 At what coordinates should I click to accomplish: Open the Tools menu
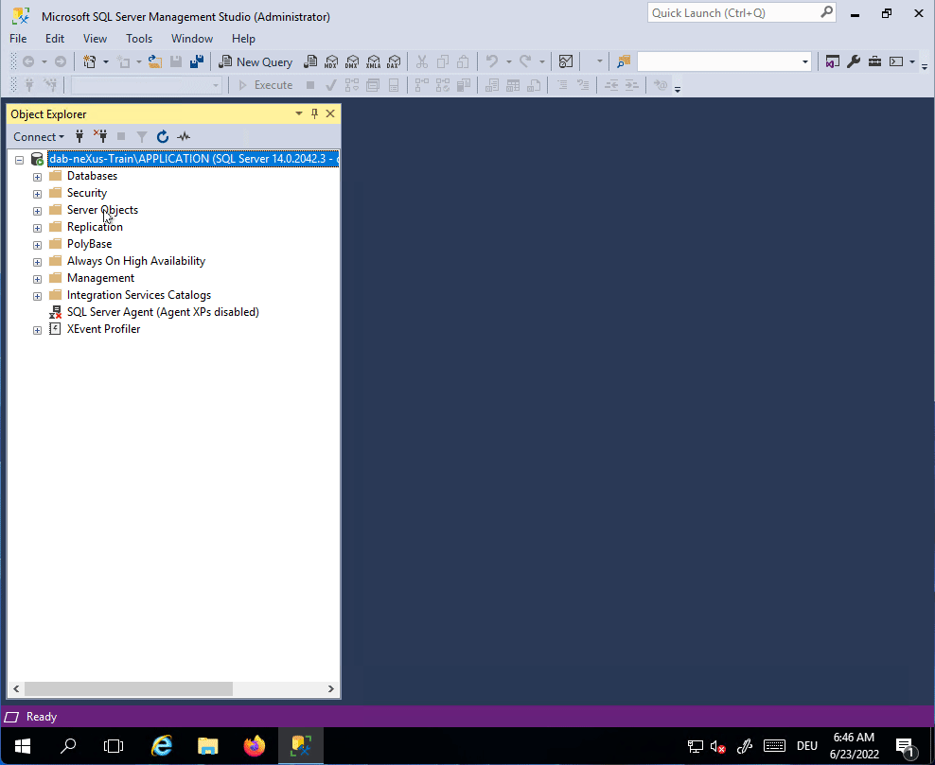[x=139, y=39]
